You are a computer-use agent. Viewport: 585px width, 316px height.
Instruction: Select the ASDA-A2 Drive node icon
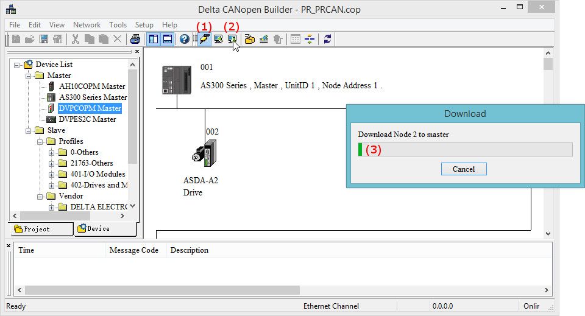point(202,153)
